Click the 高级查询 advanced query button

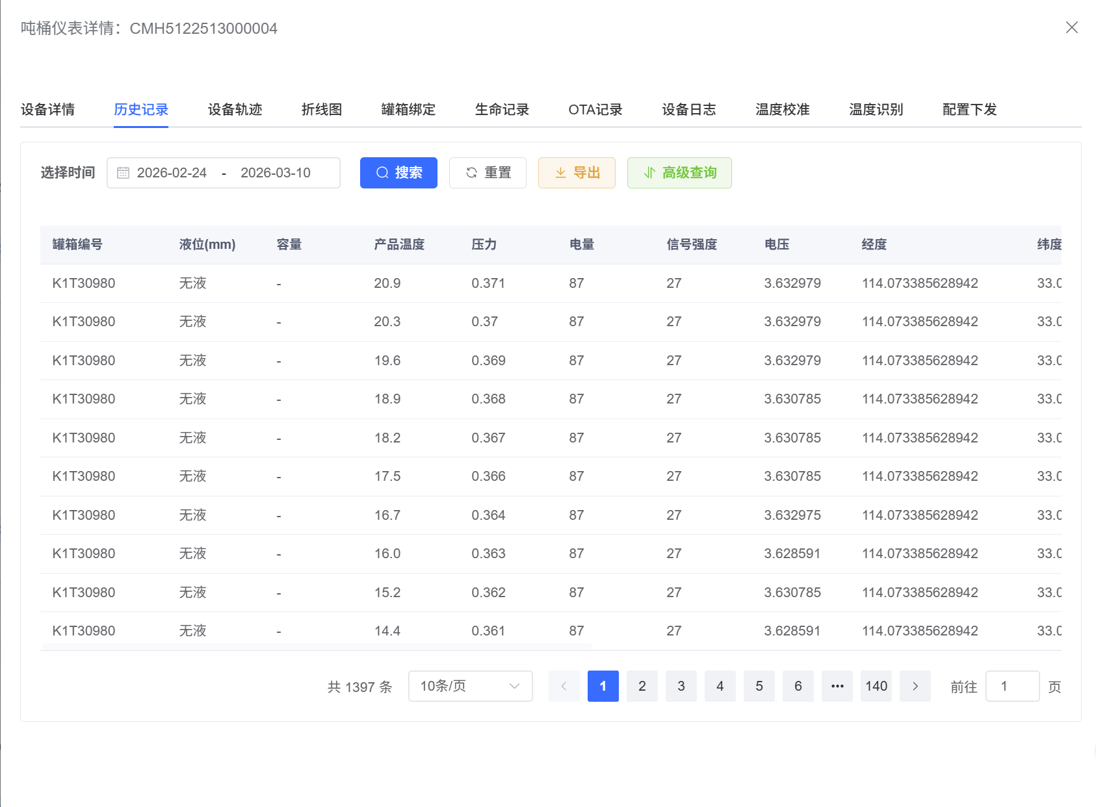click(x=679, y=172)
